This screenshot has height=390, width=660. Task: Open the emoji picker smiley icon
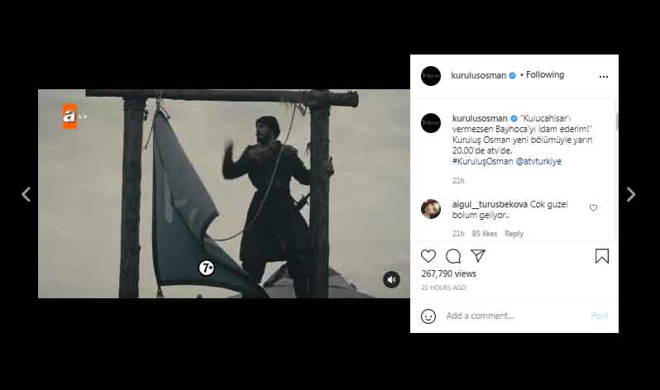(428, 316)
